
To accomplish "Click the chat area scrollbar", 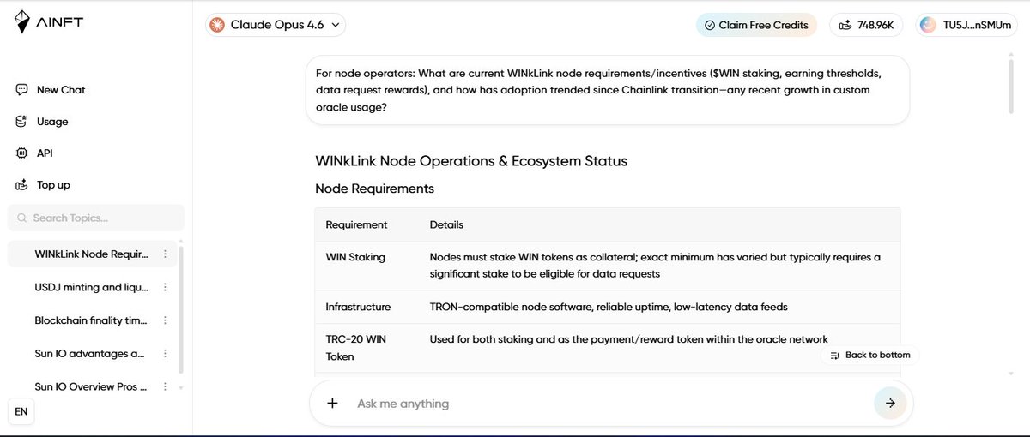I will [1011, 86].
